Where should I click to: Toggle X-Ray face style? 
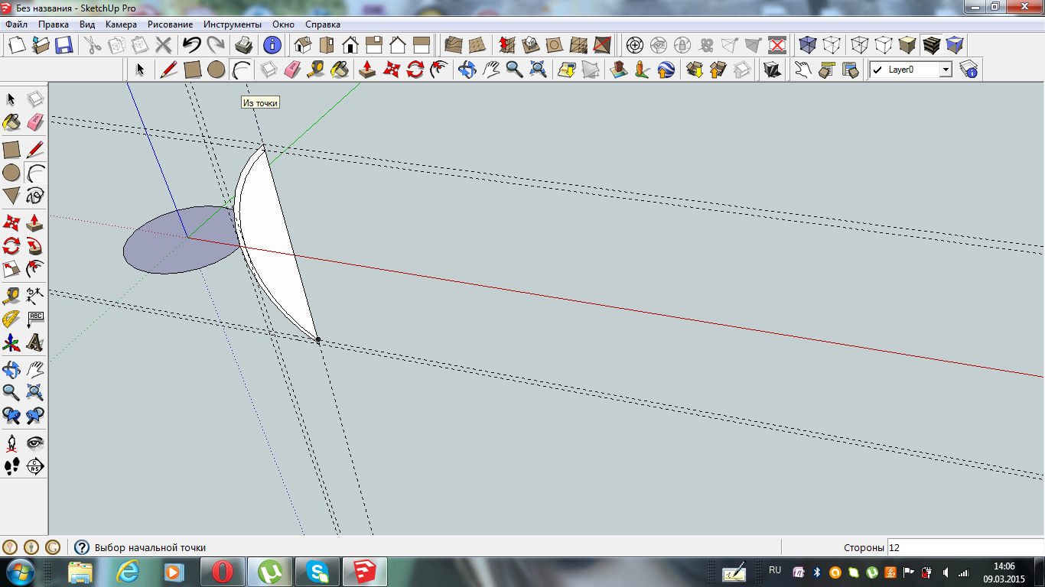(x=807, y=44)
